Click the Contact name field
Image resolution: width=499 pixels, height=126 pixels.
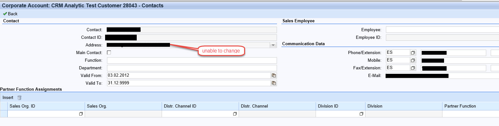click(192, 30)
